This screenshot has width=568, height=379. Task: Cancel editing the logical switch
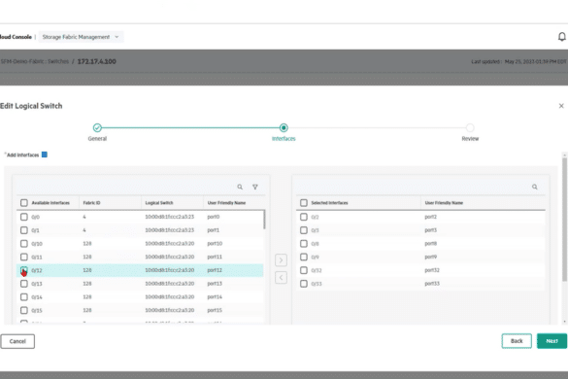point(17,341)
